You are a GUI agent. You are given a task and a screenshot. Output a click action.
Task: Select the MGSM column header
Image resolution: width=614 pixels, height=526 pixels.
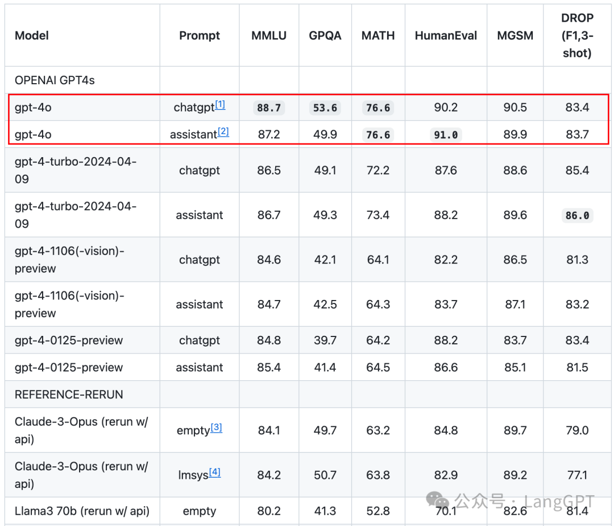pyautogui.click(x=515, y=35)
